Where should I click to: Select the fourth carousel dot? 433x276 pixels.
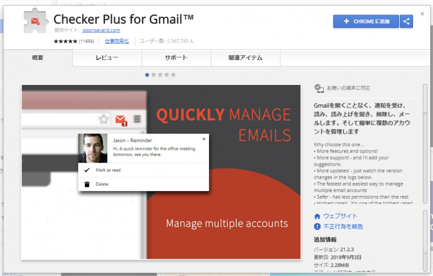(167, 75)
